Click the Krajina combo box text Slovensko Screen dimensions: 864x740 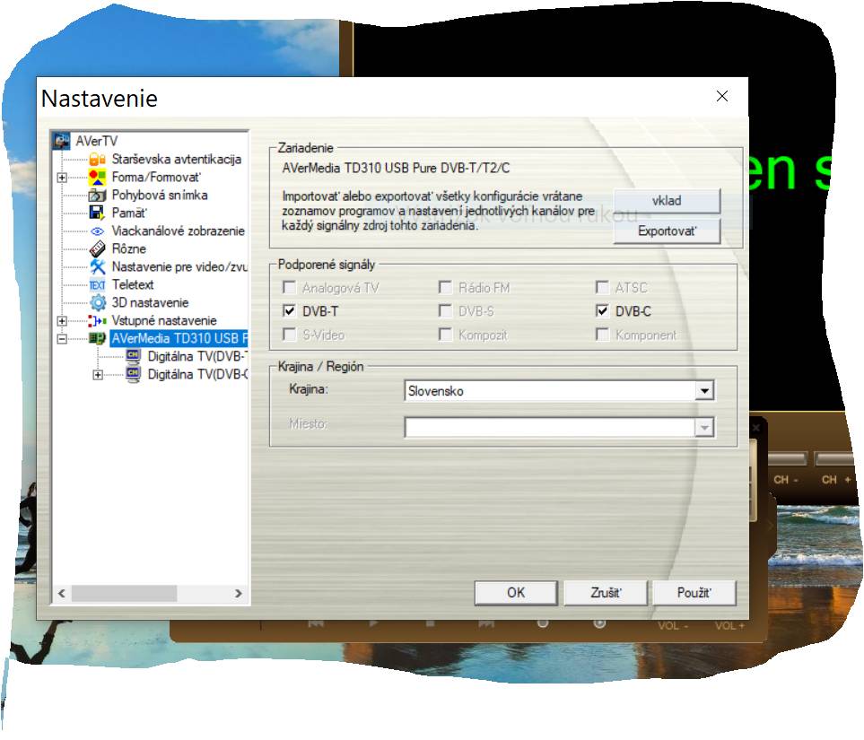click(x=436, y=391)
